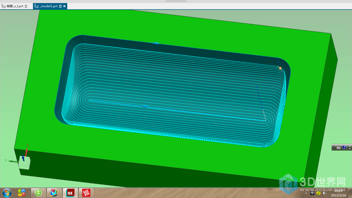The width and height of the screenshot is (352, 198).
Task: Select the orange toolpath start point marker
Action: click(x=280, y=68)
